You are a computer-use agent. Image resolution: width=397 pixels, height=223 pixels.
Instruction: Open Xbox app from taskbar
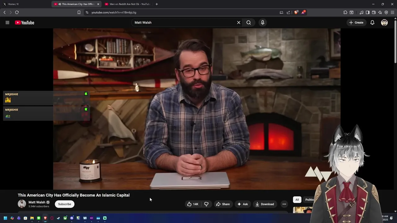pyautogui.click(x=65, y=218)
